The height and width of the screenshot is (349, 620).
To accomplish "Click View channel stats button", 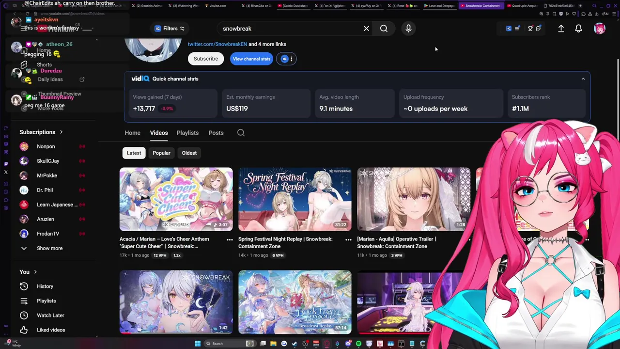I will [x=251, y=59].
